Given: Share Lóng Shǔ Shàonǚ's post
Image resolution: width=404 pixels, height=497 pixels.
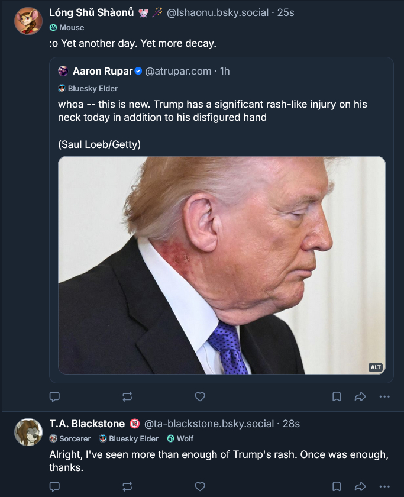Looking at the screenshot, I should pyautogui.click(x=360, y=397).
